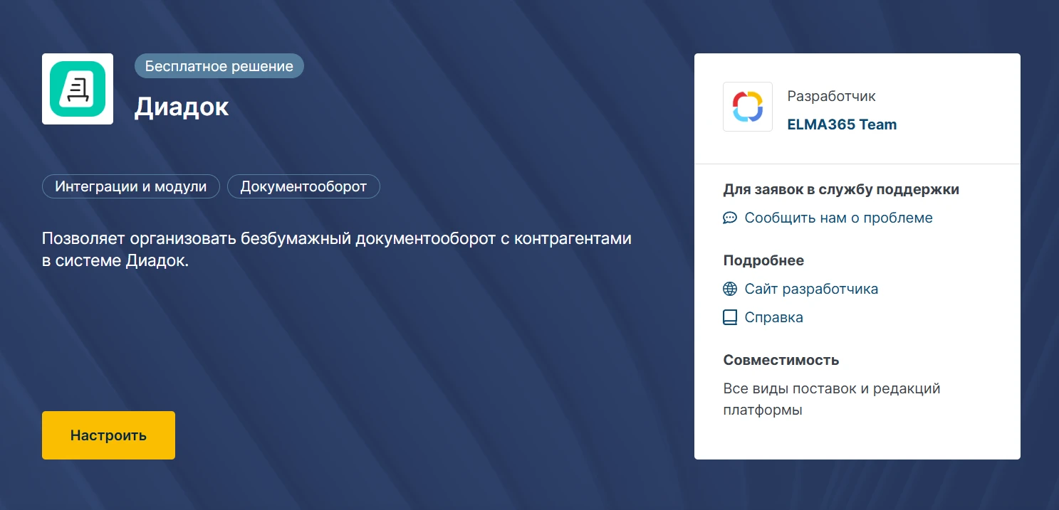Visit the Сайт разработчика link
The height and width of the screenshot is (510, 1059).
(811, 289)
